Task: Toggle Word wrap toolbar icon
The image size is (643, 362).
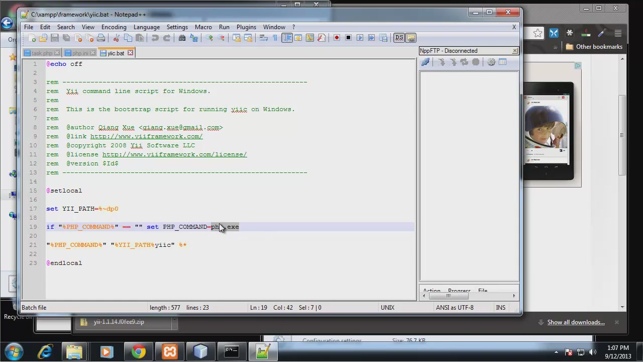Action: 263,38
